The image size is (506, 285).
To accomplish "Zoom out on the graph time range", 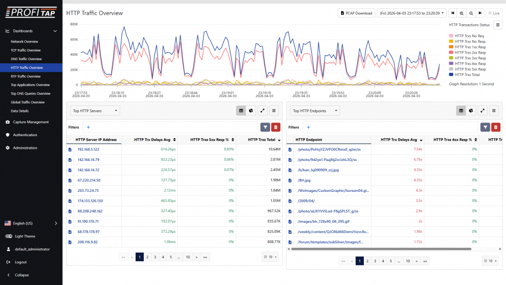I will 471,13.
